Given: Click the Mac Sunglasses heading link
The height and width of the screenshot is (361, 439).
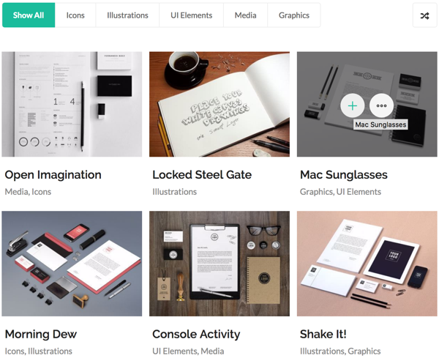Looking at the screenshot, I should click(x=344, y=175).
